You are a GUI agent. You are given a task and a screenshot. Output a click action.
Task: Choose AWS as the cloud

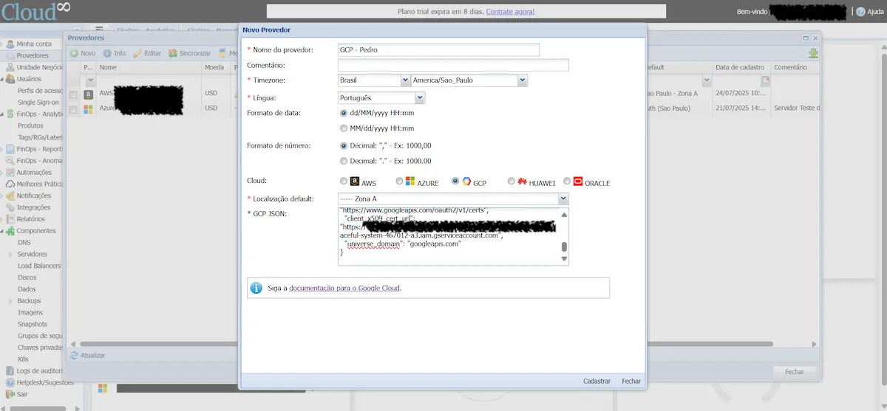344,181
